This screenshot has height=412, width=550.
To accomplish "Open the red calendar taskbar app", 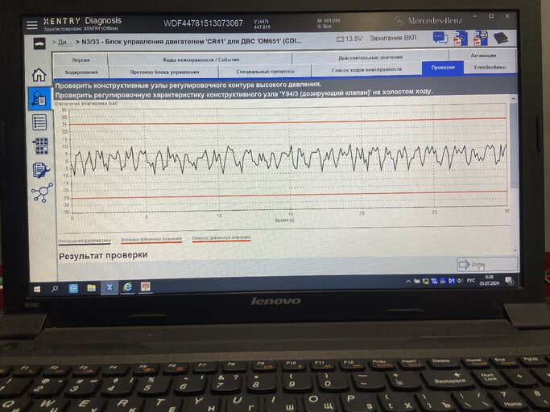I will [x=146, y=286].
